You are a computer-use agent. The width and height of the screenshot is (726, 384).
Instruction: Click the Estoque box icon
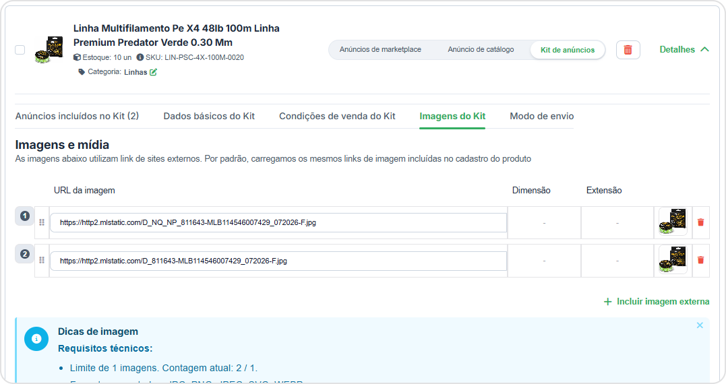[77, 57]
